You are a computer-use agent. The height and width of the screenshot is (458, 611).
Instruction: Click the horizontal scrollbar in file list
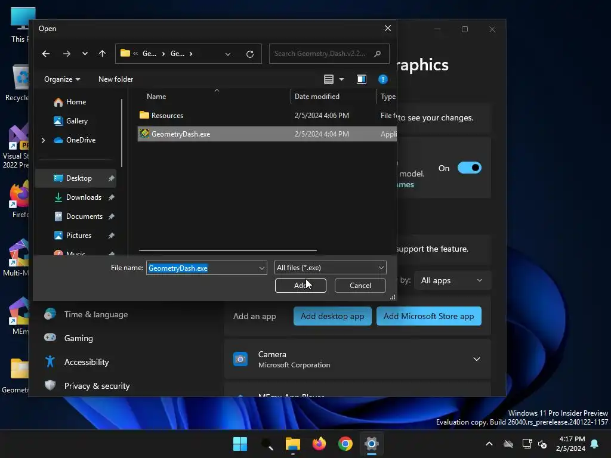pyautogui.click(x=227, y=250)
